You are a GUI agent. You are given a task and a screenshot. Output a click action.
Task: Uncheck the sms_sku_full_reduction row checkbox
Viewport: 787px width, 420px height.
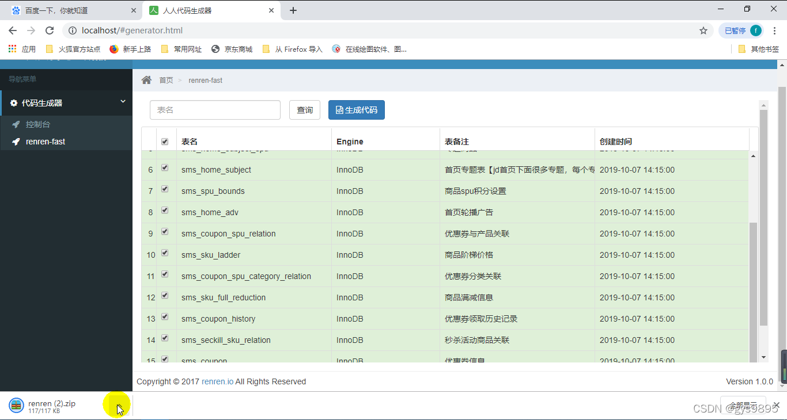(165, 296)
